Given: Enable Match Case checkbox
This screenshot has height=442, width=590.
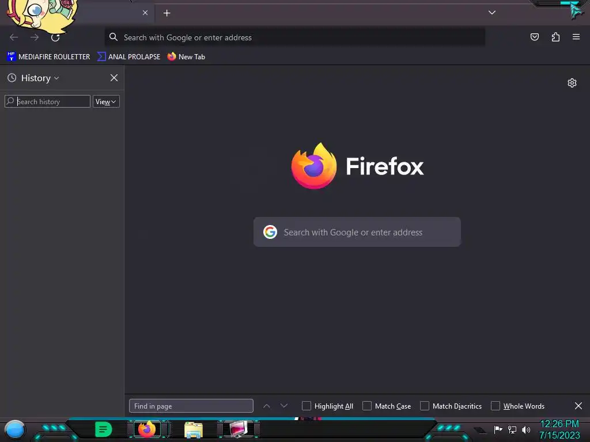Looking at the screenshot, I should (x=367, y=406).
